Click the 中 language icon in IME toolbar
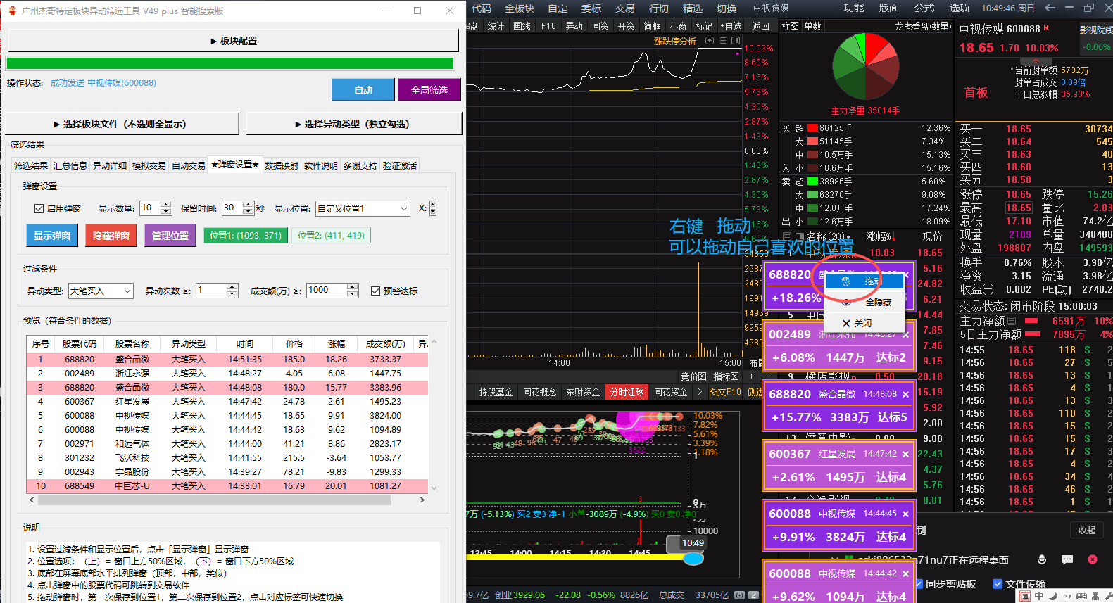1113x603 pixels. coord(1039,596)
